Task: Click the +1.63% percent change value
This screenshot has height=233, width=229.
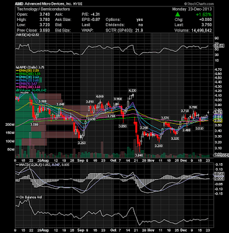Action: pyautogui.click(x=203, y=15)
